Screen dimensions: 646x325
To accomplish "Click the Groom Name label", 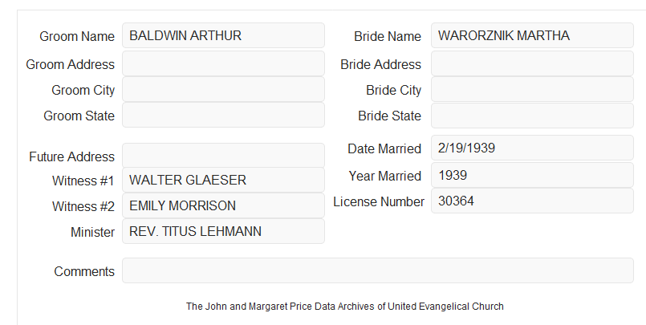I will click(77, 36).
